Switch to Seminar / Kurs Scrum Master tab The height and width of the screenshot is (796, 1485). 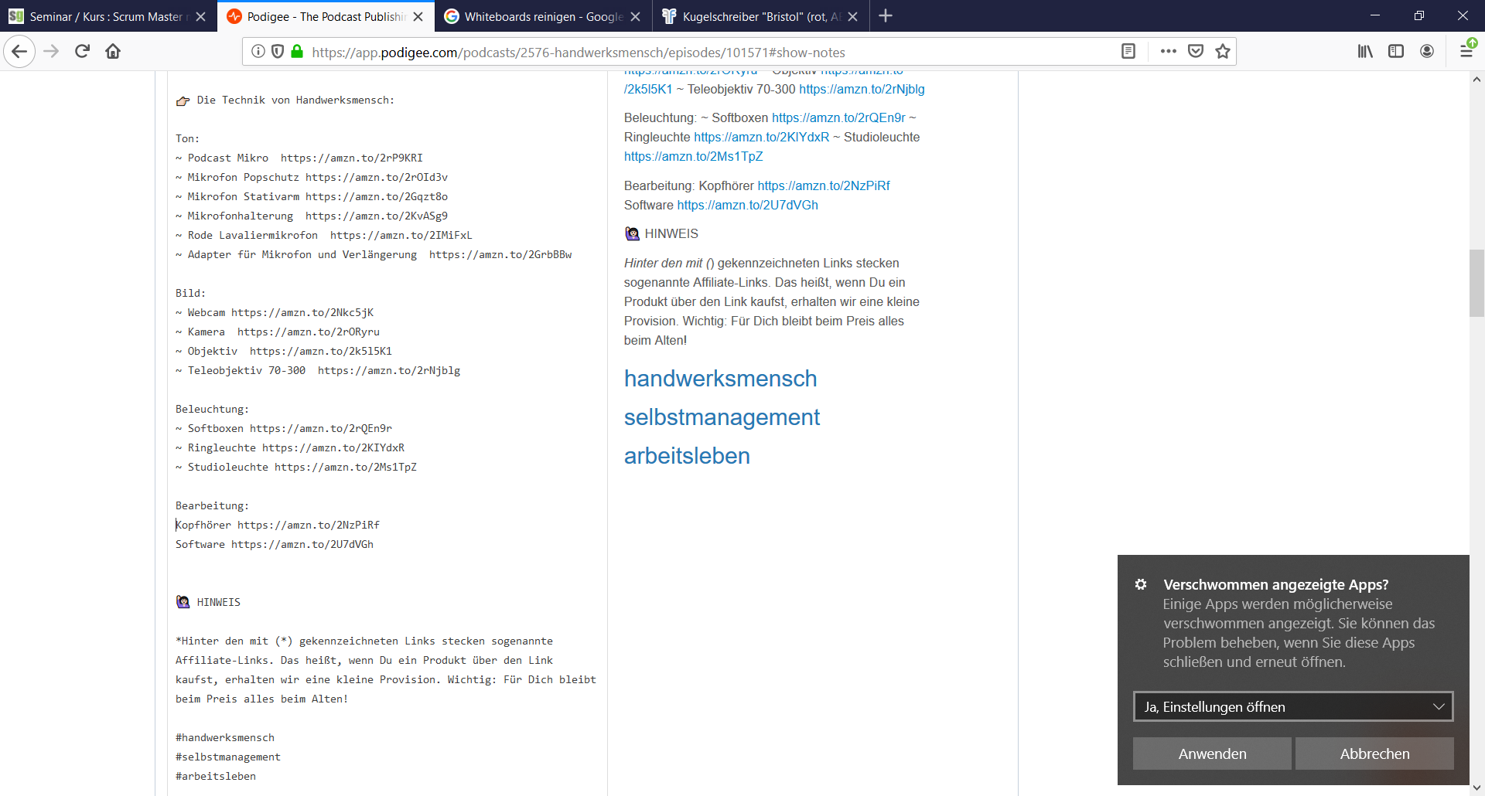click(x=107, y=17)
